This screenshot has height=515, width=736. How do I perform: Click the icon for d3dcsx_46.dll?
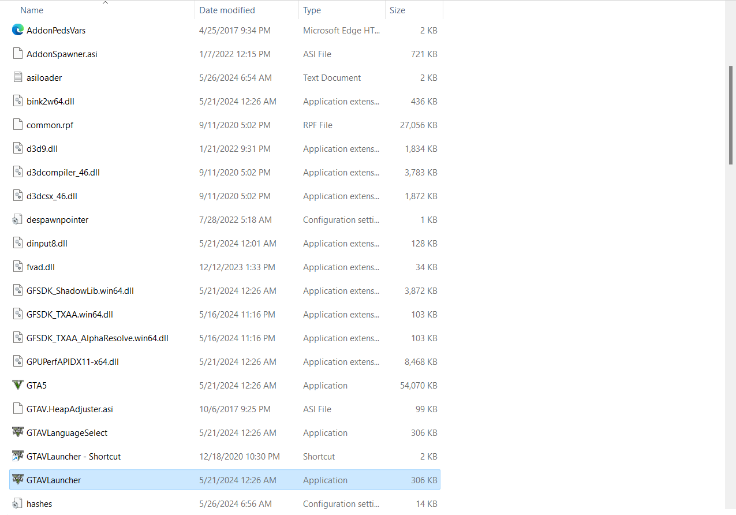coord(18,196)
